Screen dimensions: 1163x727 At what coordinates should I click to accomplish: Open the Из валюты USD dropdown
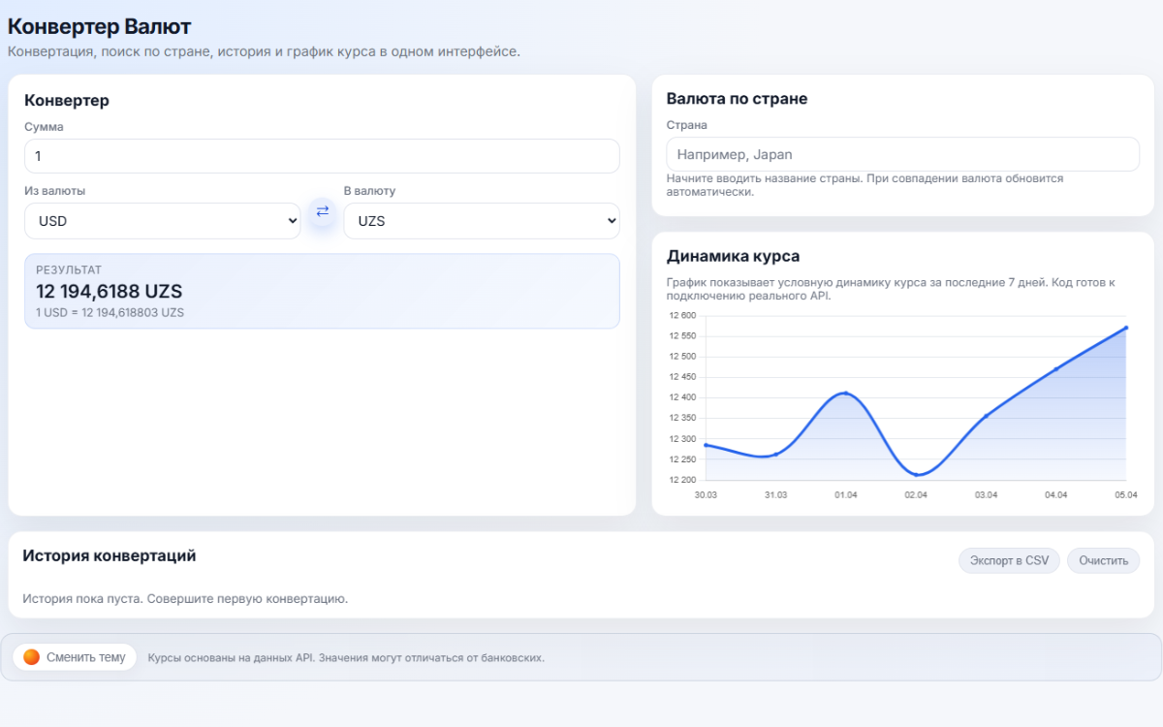coord(163,221)
